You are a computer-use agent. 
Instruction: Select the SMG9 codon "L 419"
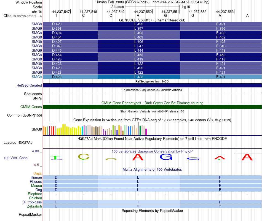(x=139, y=59)
